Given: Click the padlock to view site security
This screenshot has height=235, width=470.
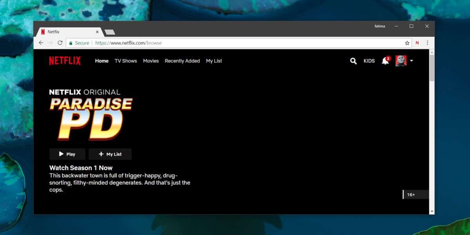Looking at the screenshot, I should point(70,43).
